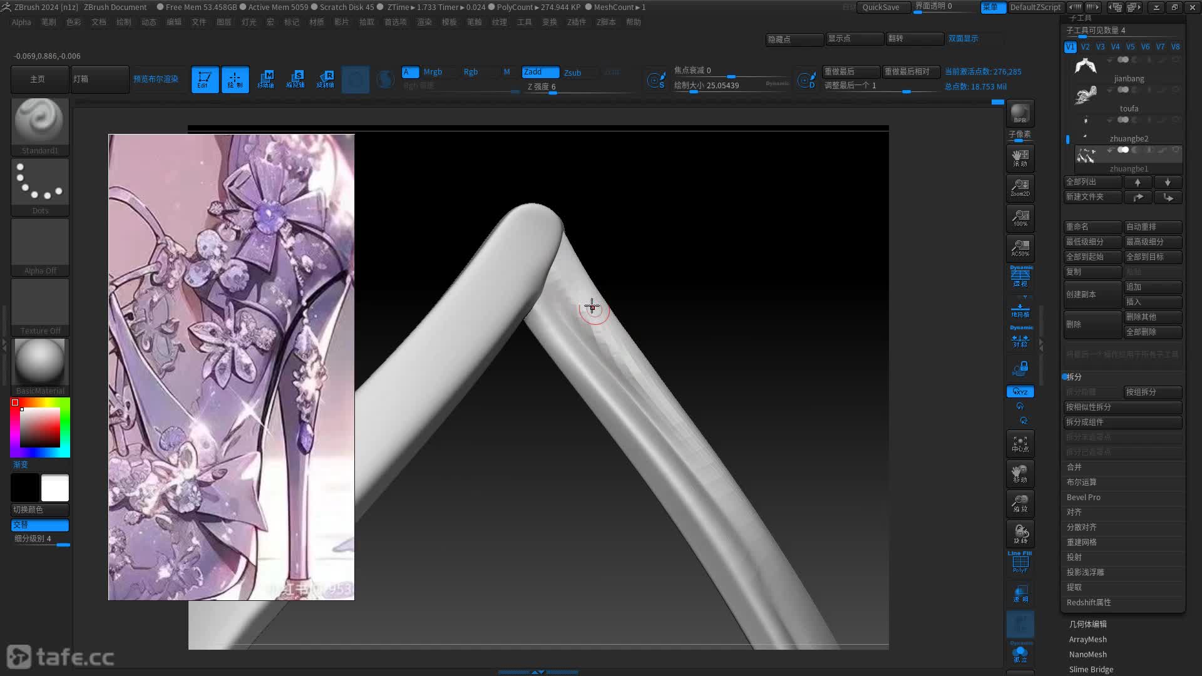1202x676 pixels.
Task: Click the AC50% half-size zoom icon
Action: [x=1020, y=248]
